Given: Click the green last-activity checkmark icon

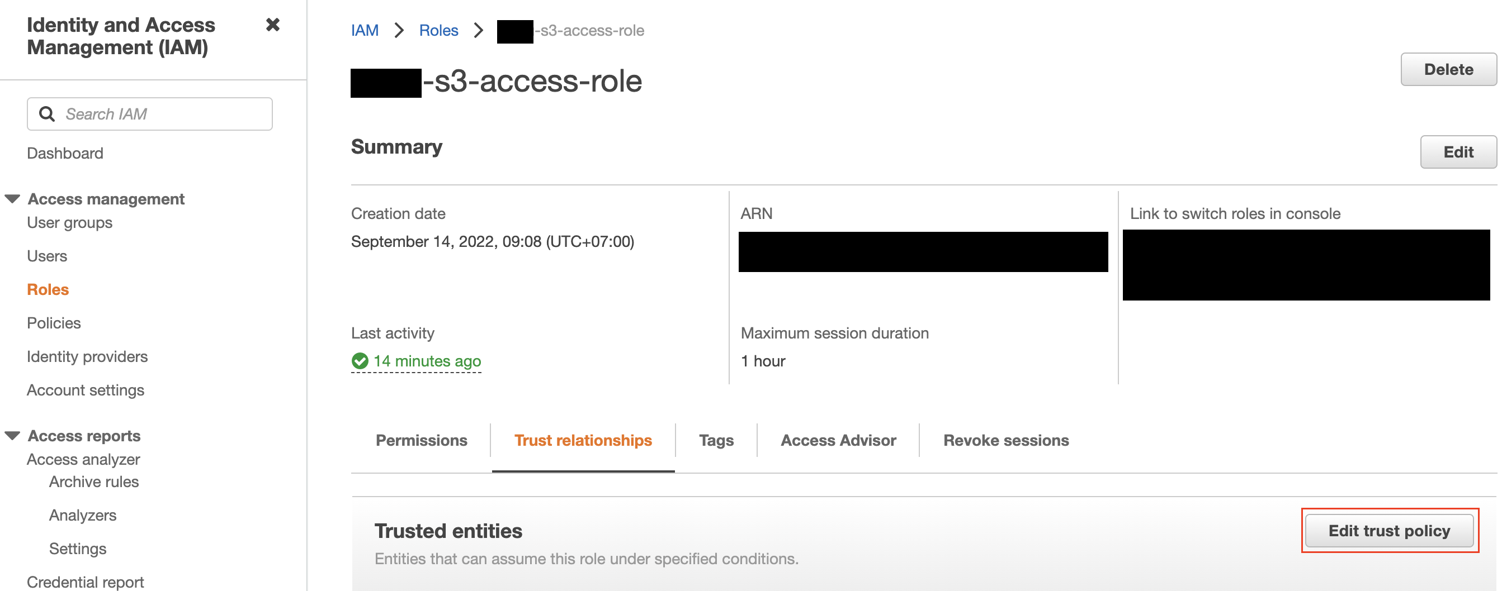Looking at the screenshot, I should click(360, 361).
